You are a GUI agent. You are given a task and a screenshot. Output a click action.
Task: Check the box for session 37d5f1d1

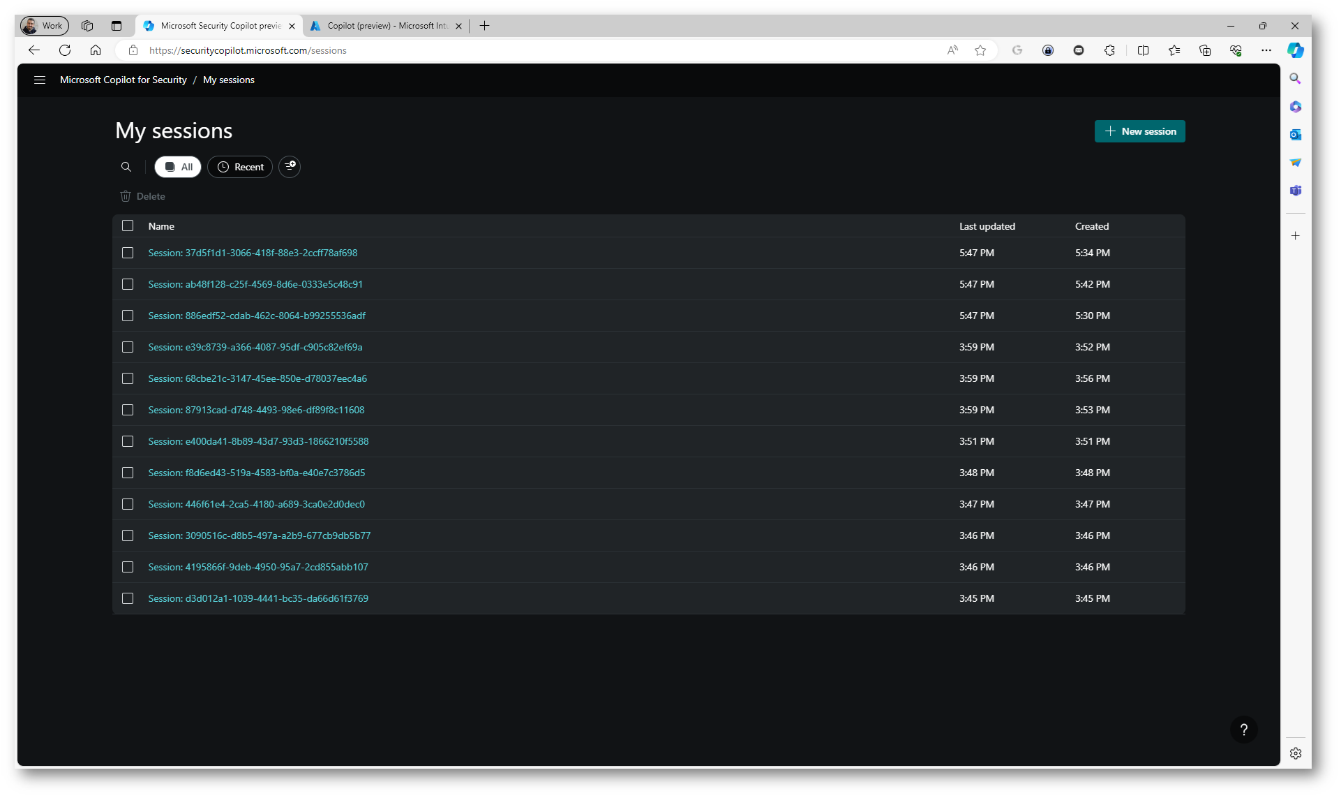point(128,253)
